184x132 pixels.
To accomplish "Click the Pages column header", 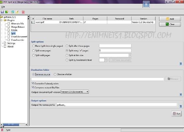I will click(95, 19).
